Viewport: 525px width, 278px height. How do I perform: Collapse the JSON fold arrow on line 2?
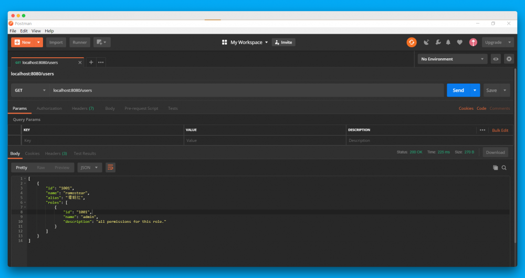(25, 183)
